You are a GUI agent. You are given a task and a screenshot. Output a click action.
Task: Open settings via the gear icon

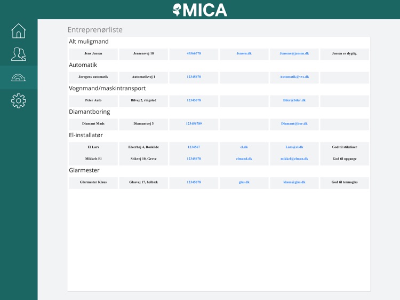point(19,101)
